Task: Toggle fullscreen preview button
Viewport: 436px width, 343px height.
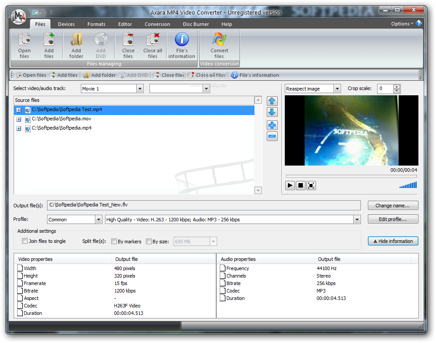Action: coord(311,185)
